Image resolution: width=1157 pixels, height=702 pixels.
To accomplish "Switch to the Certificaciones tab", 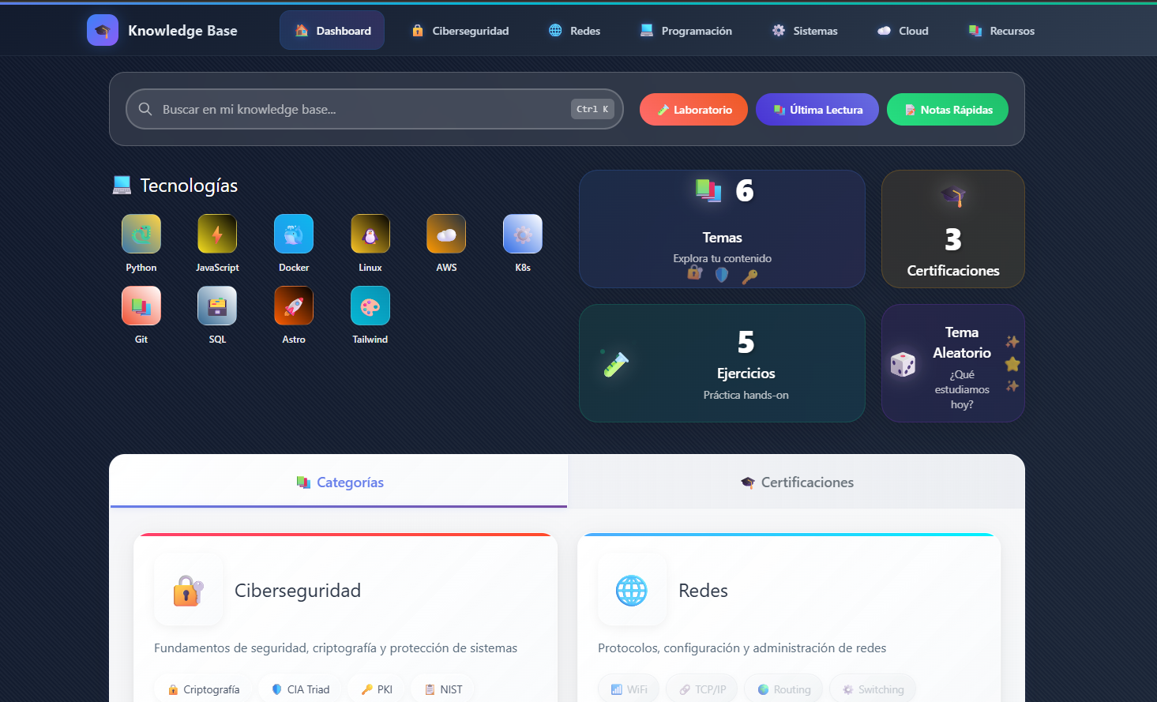I will [796, 482].
